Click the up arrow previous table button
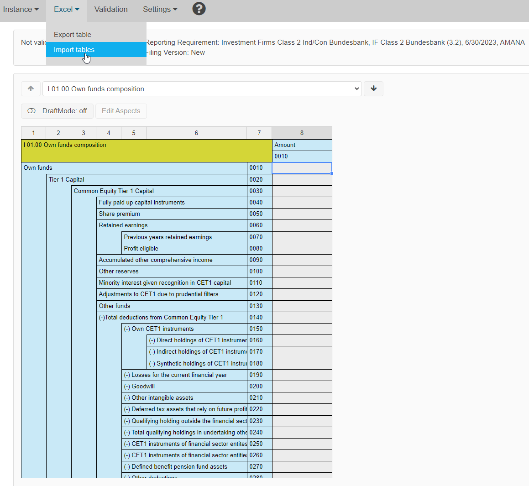Image resolution: width=529 pixels, height=486 pixels. [31, 89]
